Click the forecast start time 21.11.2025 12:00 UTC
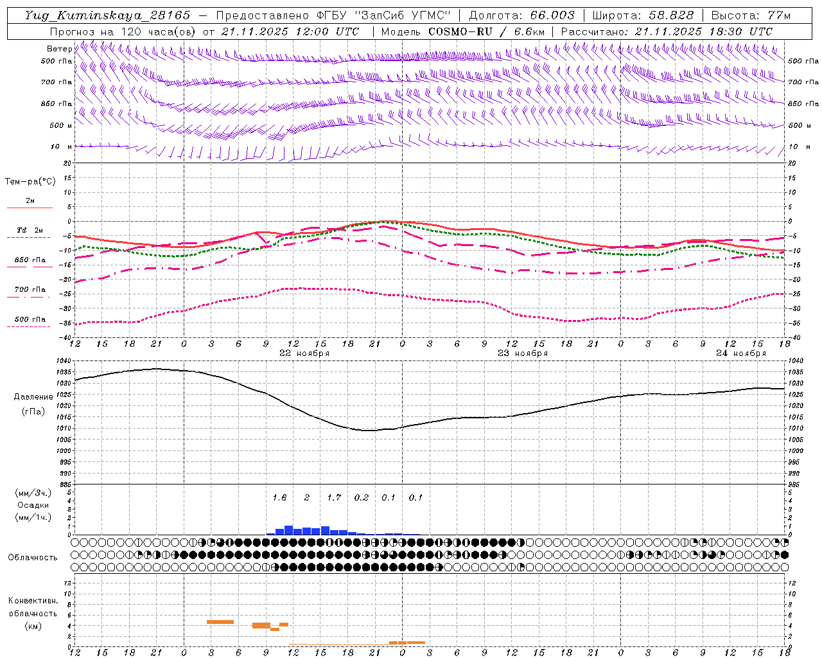The height and width of the screenshot is (658, 822). (290, 31)
